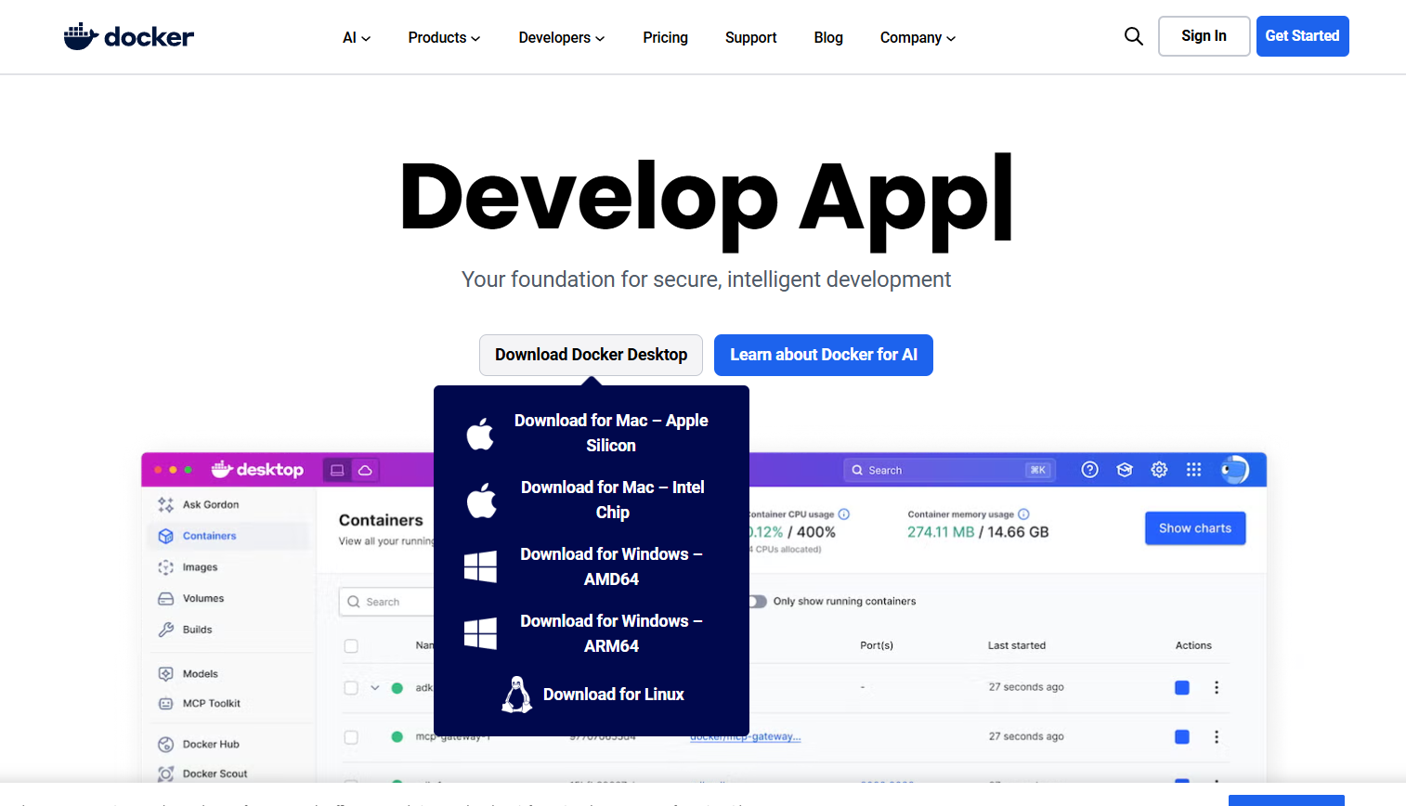The width and height of the screenshot is (1406, 806).
Task: Click the Ask Gordon sparkle icon
Action: click(x=165, y=504)
